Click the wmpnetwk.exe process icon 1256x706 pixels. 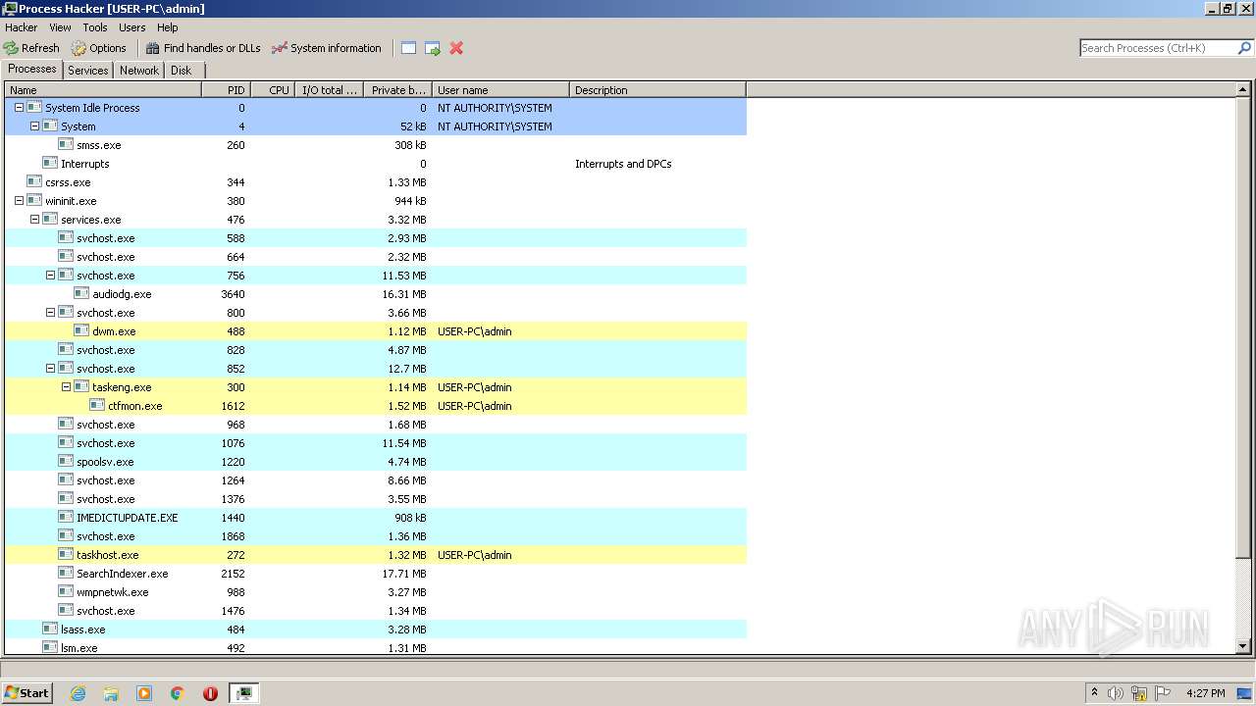pyautogui.click(x=66, y=591)
